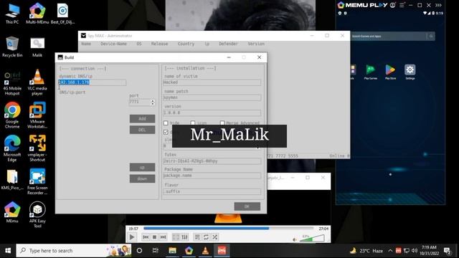Enable the hide checkbox
This screenshot has width=459, height=258.
click(x=166, y=123)
